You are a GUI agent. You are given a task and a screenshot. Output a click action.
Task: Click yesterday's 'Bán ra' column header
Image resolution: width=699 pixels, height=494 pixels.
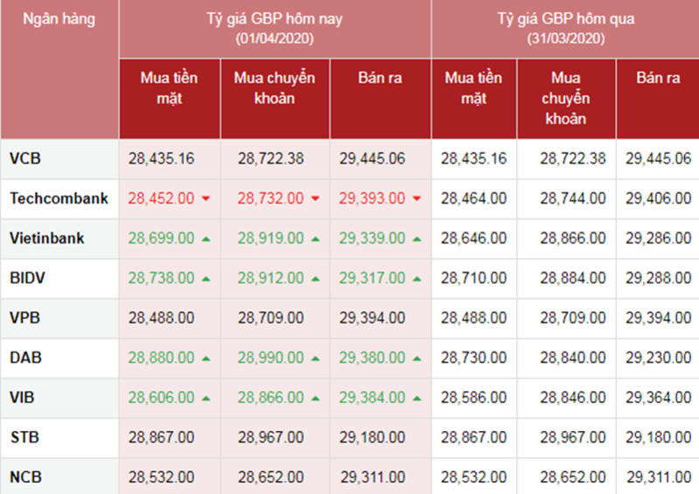pyautogui.click(x=658, y=78)
